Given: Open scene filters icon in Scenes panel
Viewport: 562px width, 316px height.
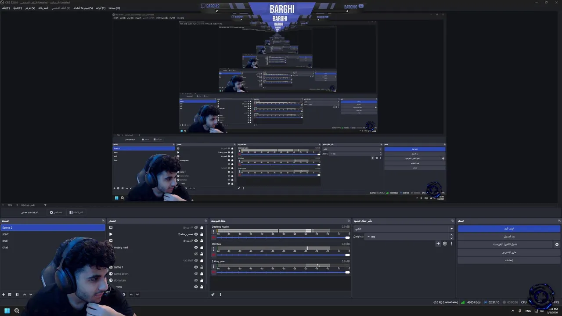Looking at the screenshot, I should [x=17, y=294].
